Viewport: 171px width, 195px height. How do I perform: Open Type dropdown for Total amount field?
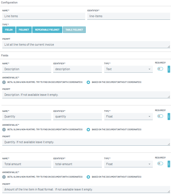click(x=128, y=164)
